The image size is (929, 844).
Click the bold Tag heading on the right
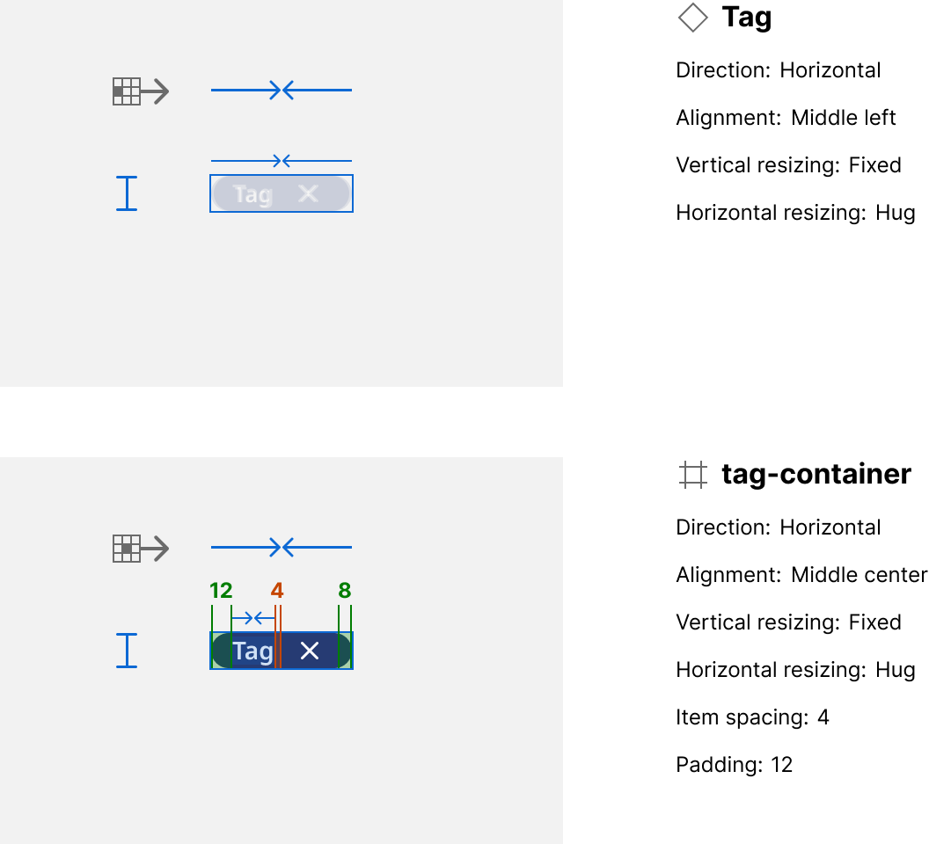(746, 18)
